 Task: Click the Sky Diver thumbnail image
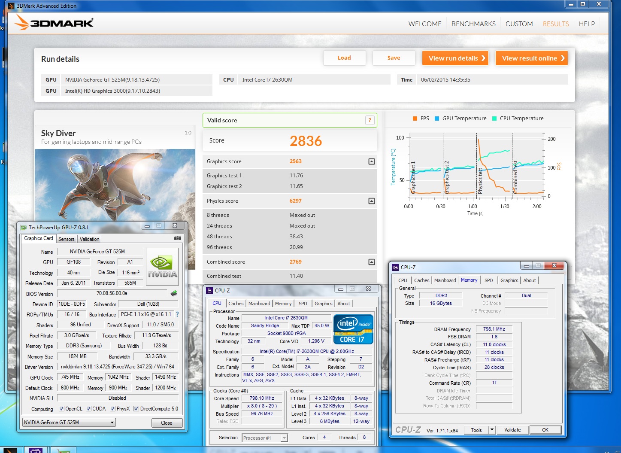click(115, 185)
